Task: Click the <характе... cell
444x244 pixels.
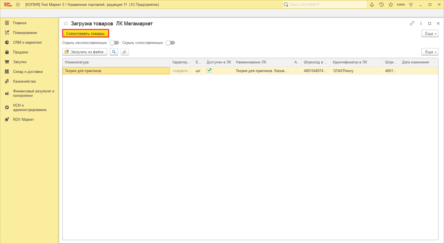Action: pyautogui.click(x=182, y=71)
